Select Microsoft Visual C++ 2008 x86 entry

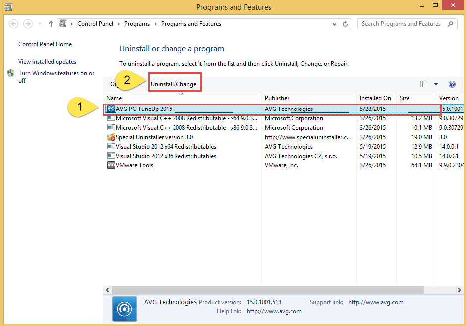click(x=186, y=128)
